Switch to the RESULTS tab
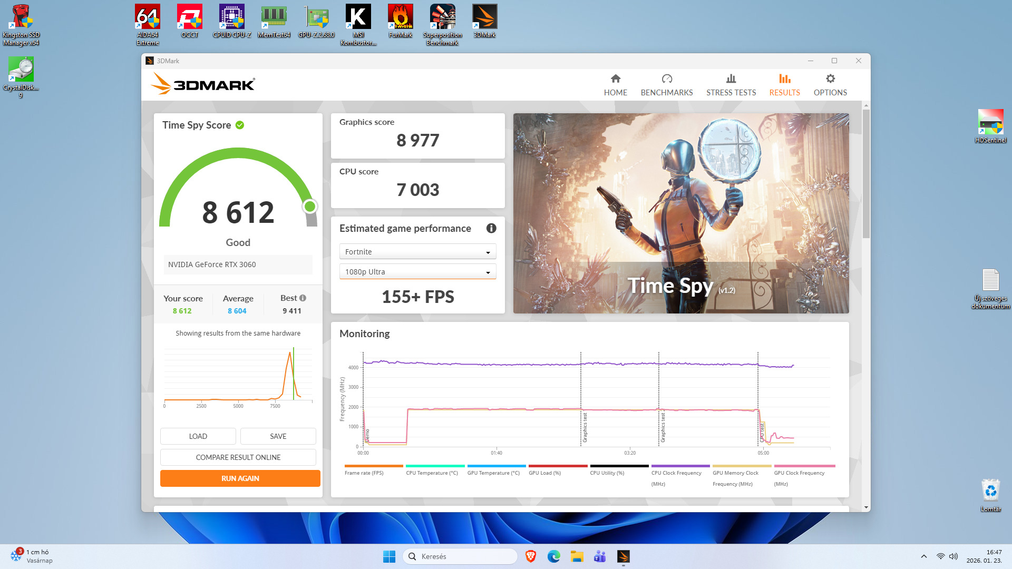This screenshot has width=1012, height=569. click(x=784, y=85)
